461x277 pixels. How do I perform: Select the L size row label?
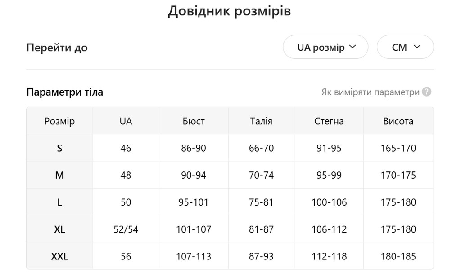click(60, 202)
